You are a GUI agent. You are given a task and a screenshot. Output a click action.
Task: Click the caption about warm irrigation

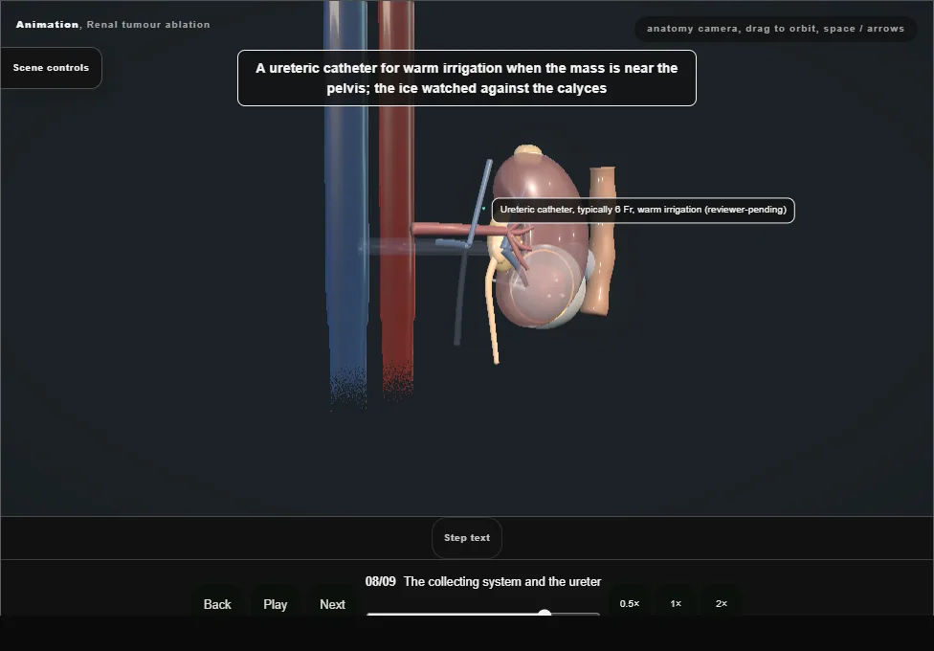tap(467, 79)
